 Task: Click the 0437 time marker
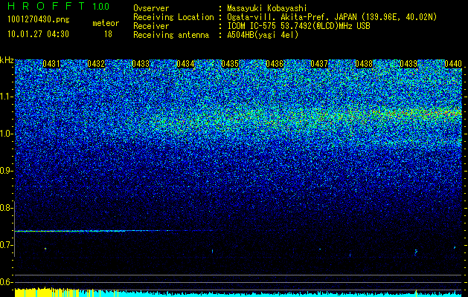point(319,64)
